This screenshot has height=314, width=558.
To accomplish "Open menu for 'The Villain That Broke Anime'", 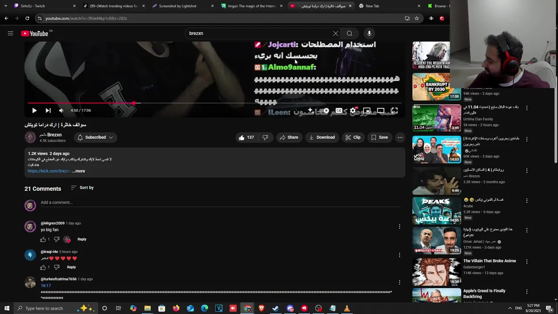I will (x=527, y=262).
